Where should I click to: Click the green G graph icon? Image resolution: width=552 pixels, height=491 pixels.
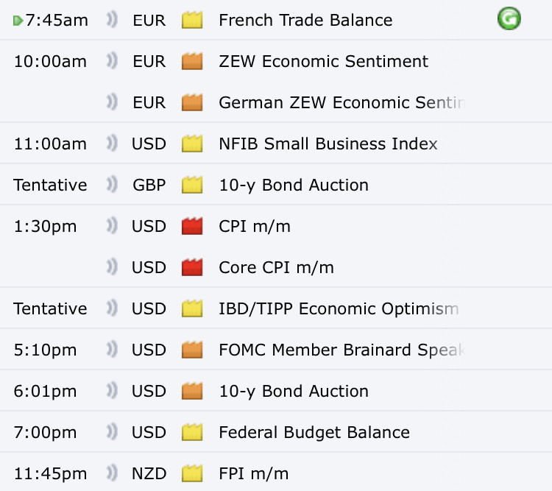click(509, 18)
